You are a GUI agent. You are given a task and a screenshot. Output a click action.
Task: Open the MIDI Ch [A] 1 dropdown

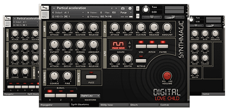(x=68, y=17)
